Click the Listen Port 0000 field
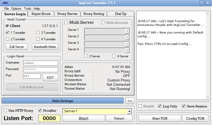The height and width of the screenshot is (125, 212). pos(49,118)
